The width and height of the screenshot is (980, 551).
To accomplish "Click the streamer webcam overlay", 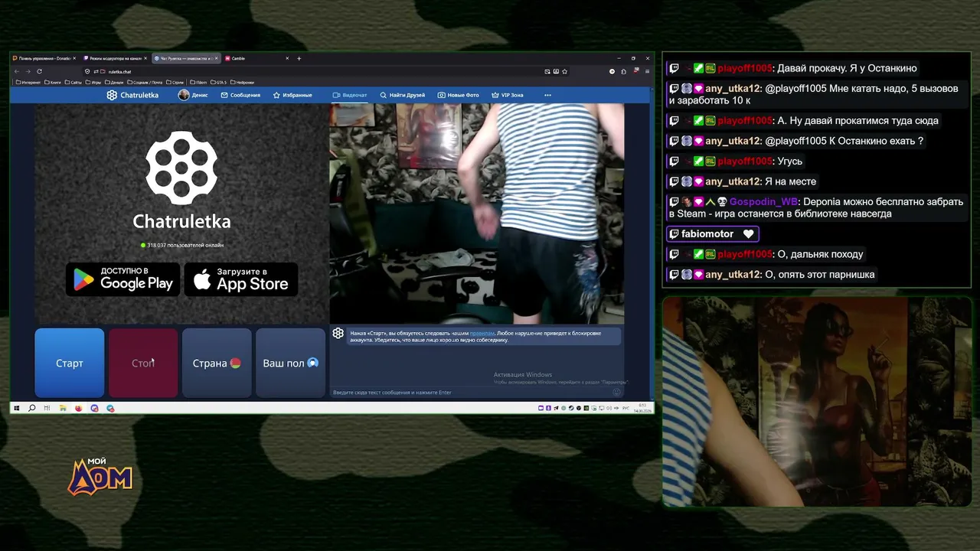I will tap(817, 402).
